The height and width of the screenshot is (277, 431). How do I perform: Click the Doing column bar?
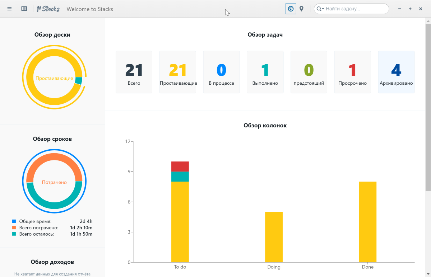point(274,237)
